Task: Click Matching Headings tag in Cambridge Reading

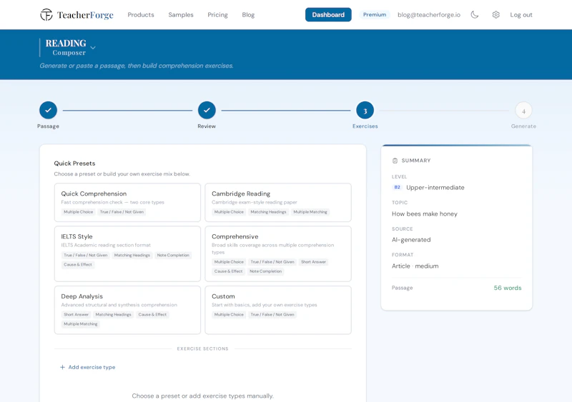Action: tap(268, 212)
